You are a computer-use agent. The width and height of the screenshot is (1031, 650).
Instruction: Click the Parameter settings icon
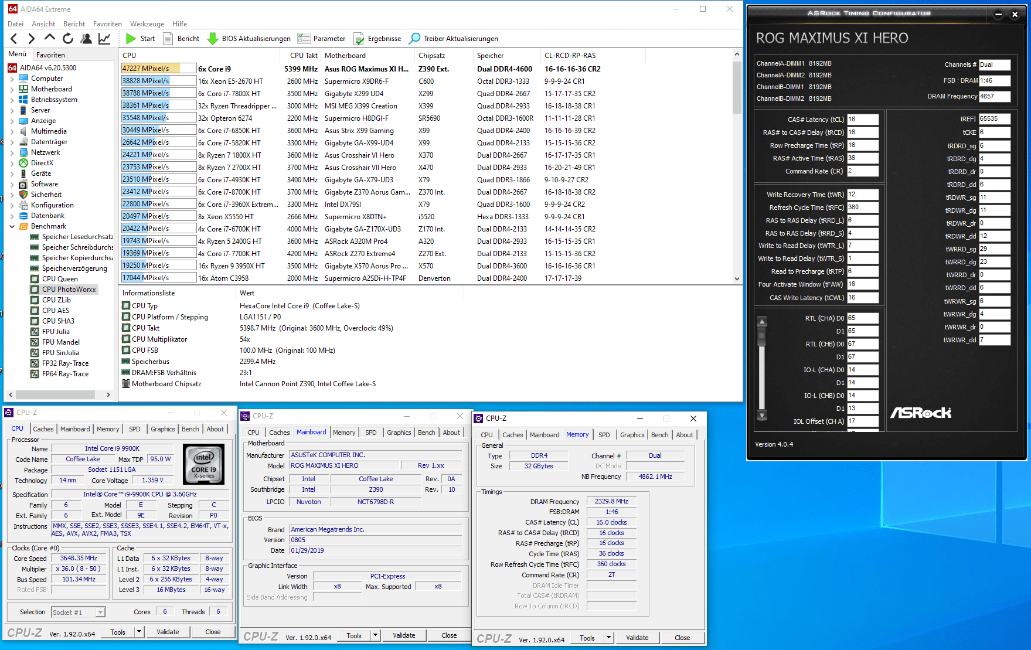pos(304,39)
